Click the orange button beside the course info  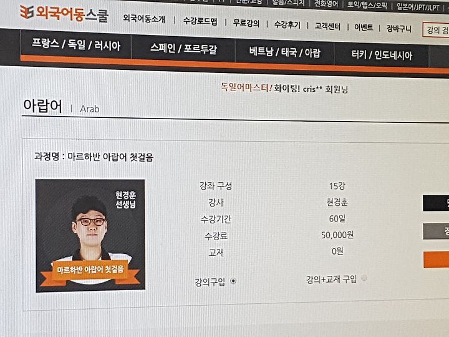[x=436, y=260]
